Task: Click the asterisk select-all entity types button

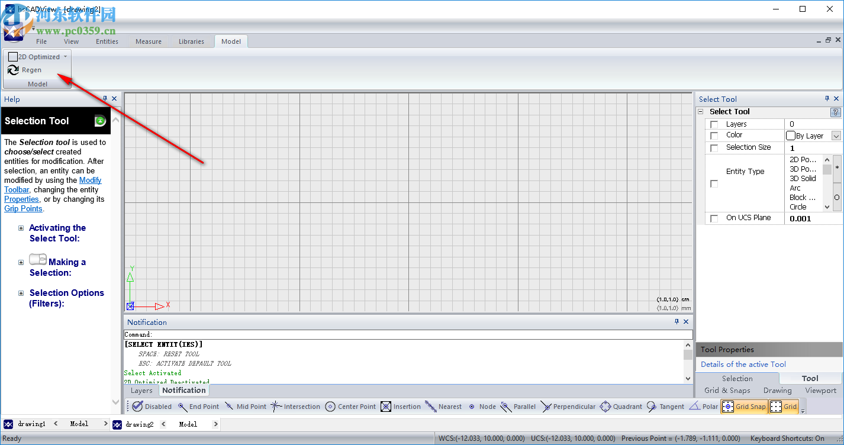Action: coord(837,169)
